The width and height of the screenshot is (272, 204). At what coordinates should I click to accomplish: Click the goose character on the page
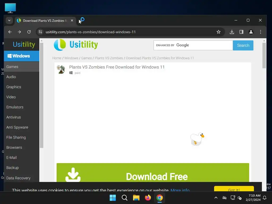pos(197,139)
